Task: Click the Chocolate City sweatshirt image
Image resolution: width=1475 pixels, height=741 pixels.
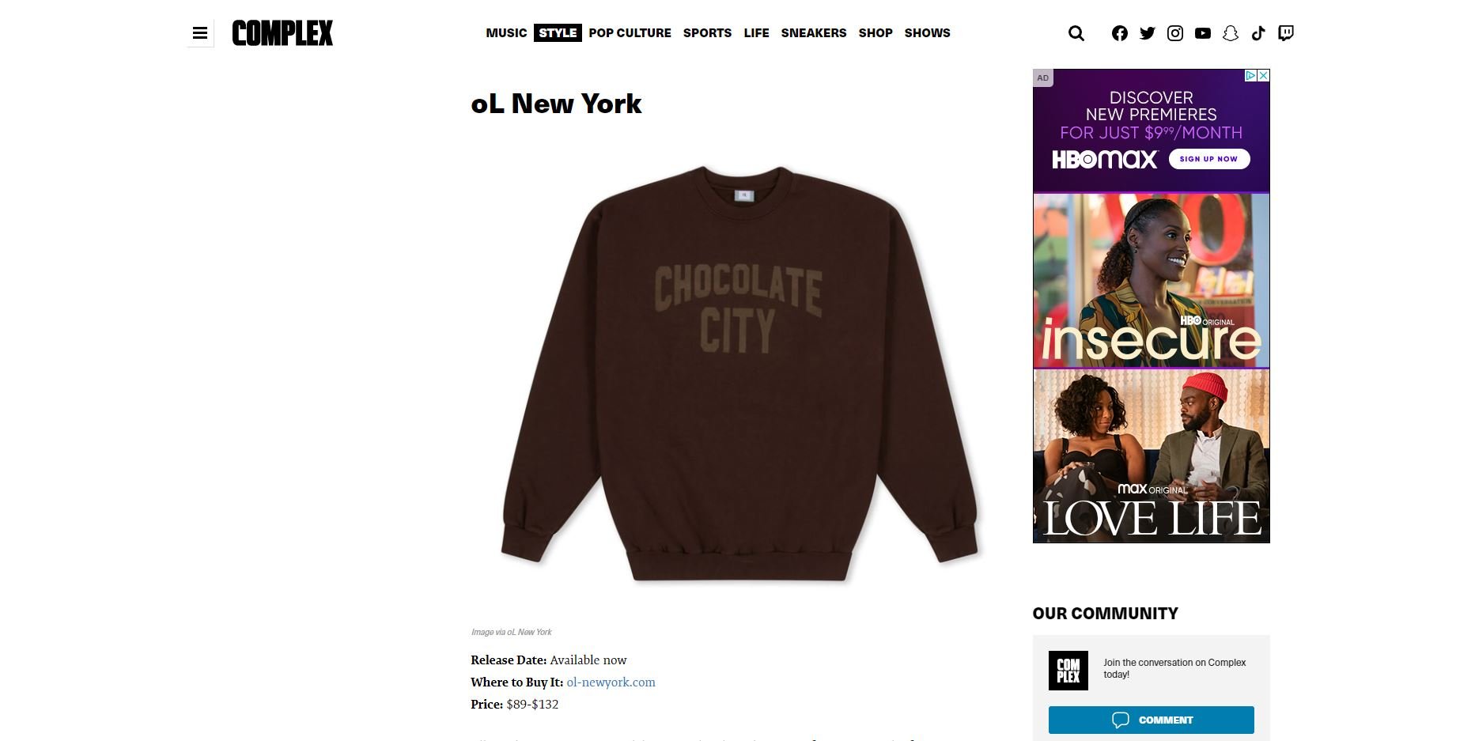Action: (739, 373)
